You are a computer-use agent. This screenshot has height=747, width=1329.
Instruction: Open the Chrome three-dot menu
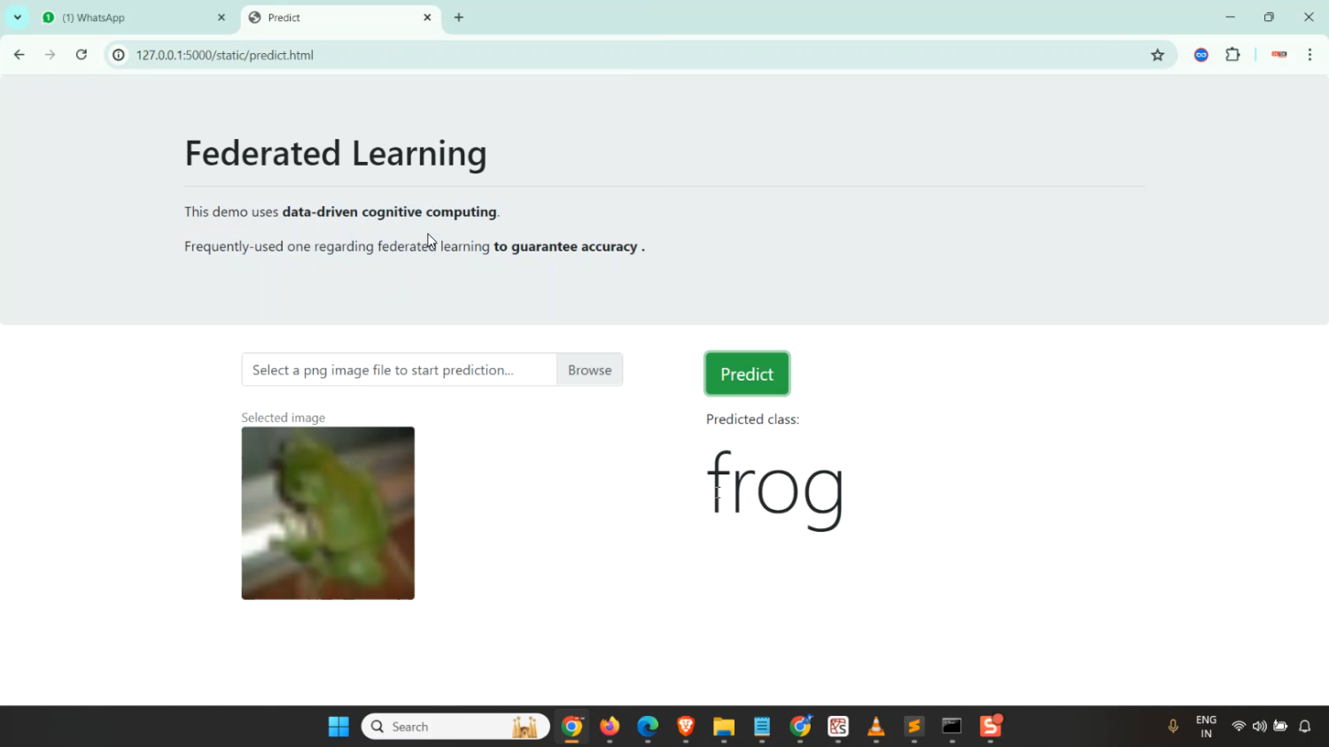pos(1310,55)
